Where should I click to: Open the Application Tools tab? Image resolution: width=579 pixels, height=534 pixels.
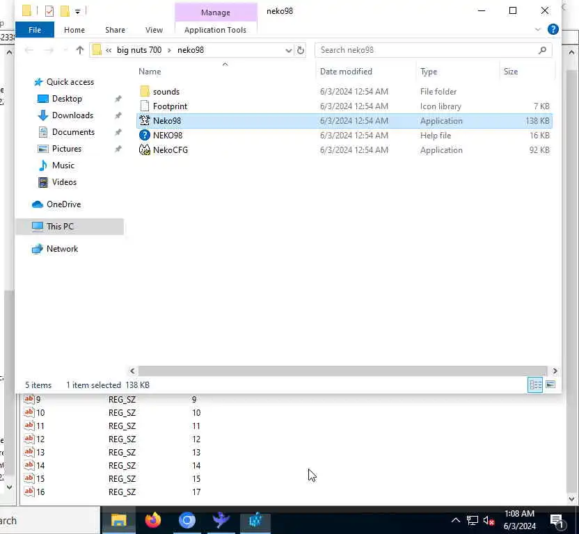pyautogui.click(x=215, y=30)
